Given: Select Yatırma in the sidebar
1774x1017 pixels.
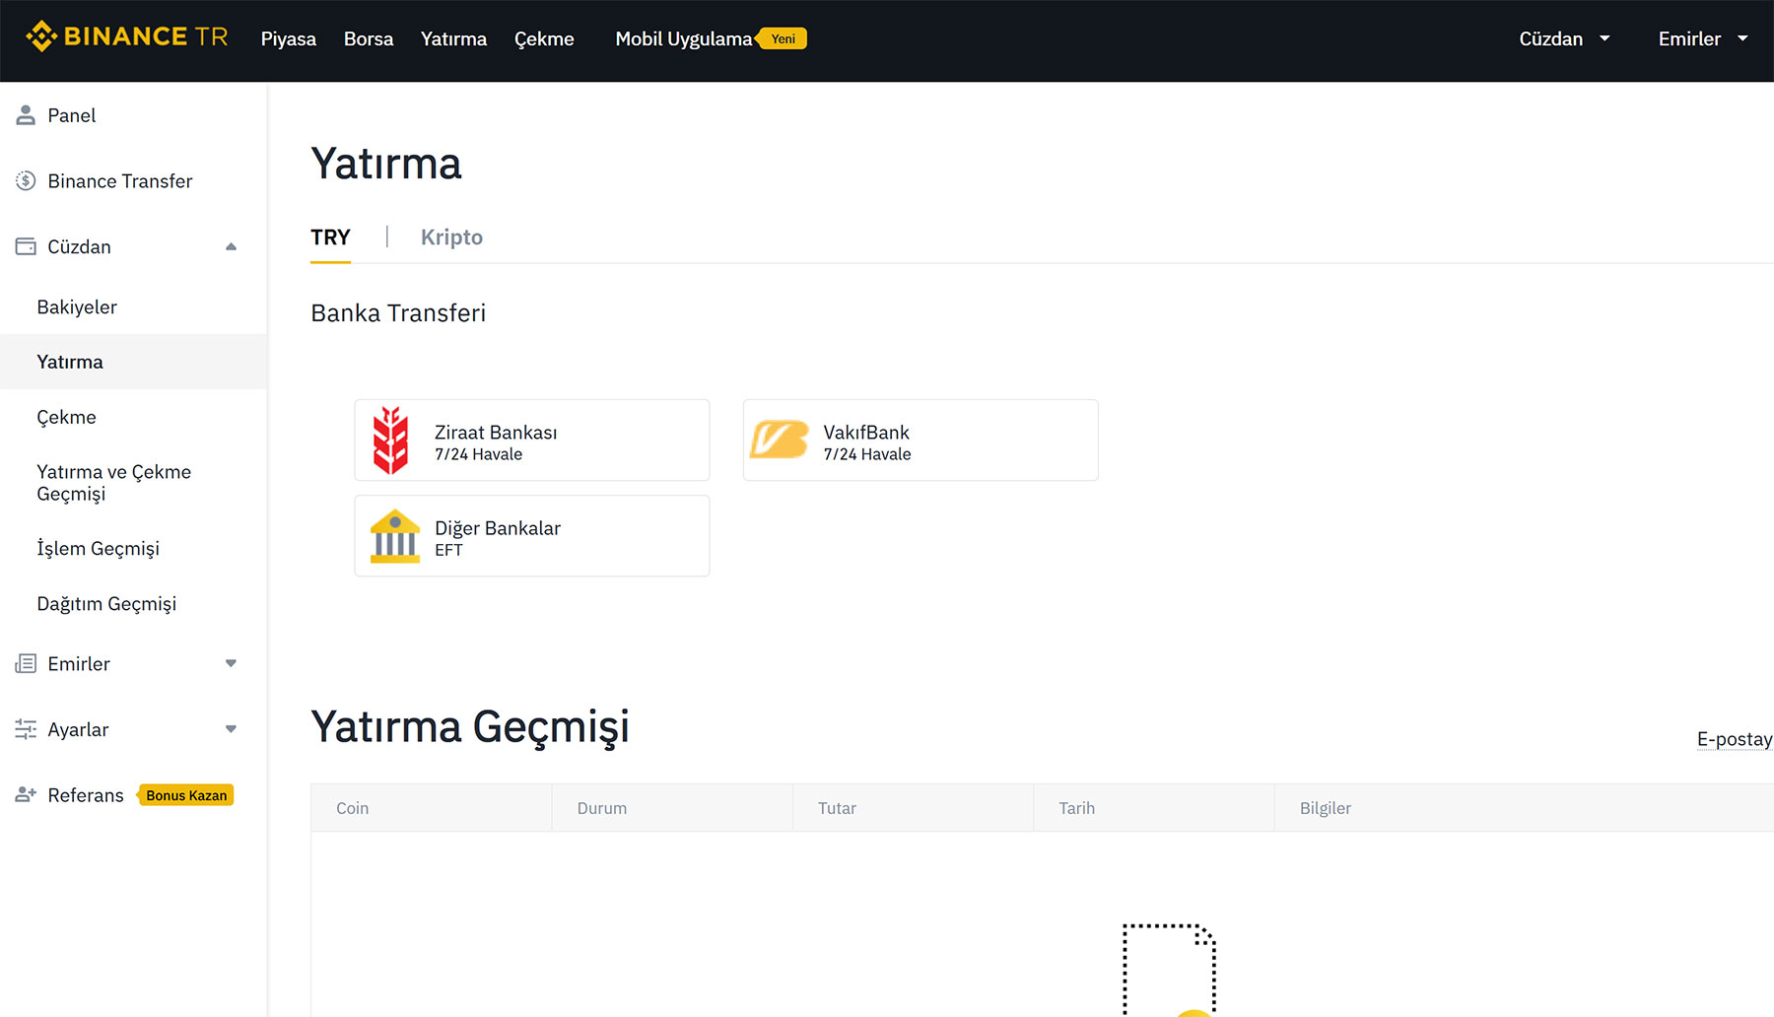Looking at the screenshot, I should (133, 362).
